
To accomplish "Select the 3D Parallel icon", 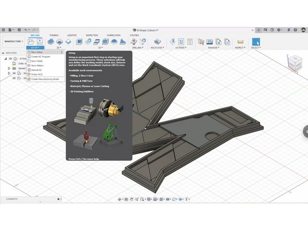I will pos(97,42).
